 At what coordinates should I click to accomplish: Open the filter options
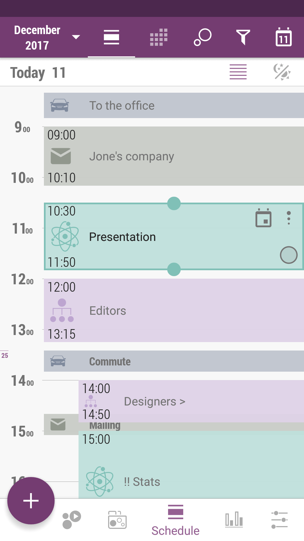(x=243, y=37)
